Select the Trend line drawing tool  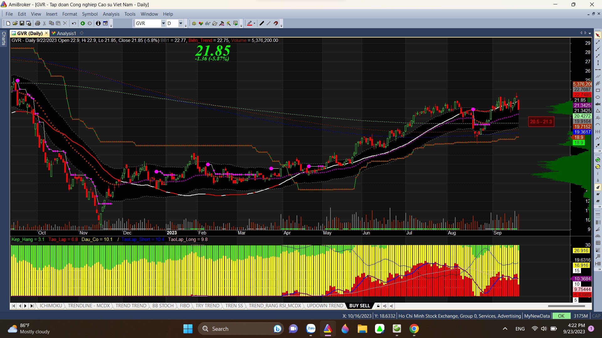(x=598, y=42)
